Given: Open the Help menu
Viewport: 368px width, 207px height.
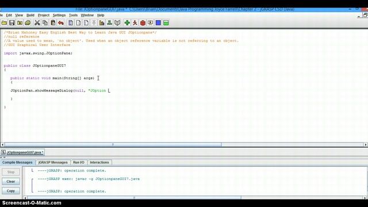Looking at the screenshot, I should coord(101,16).
